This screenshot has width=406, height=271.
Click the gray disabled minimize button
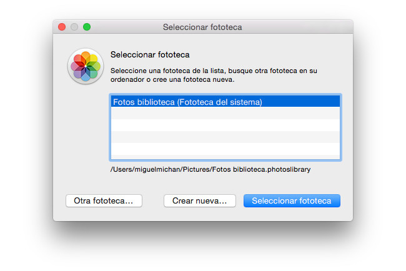pos(74,27)
